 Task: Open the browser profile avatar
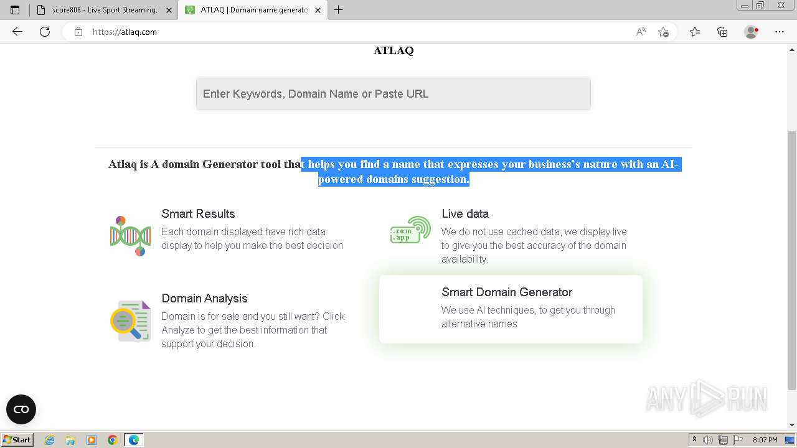[752, 32]
